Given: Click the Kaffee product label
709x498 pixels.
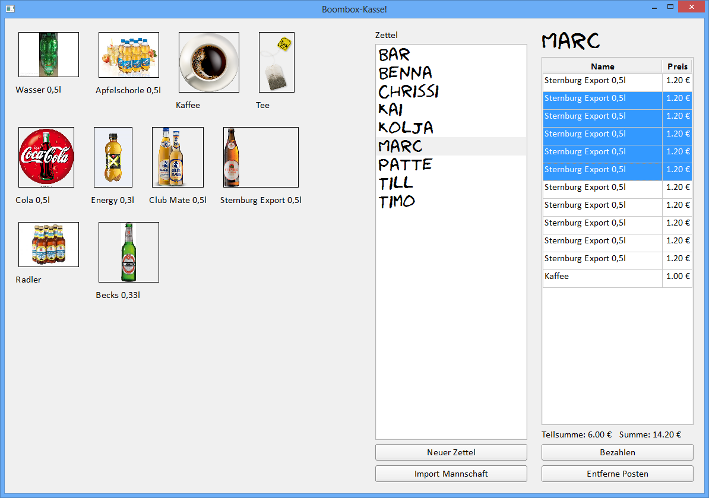Looking at the screenshot, I should 188,105.
